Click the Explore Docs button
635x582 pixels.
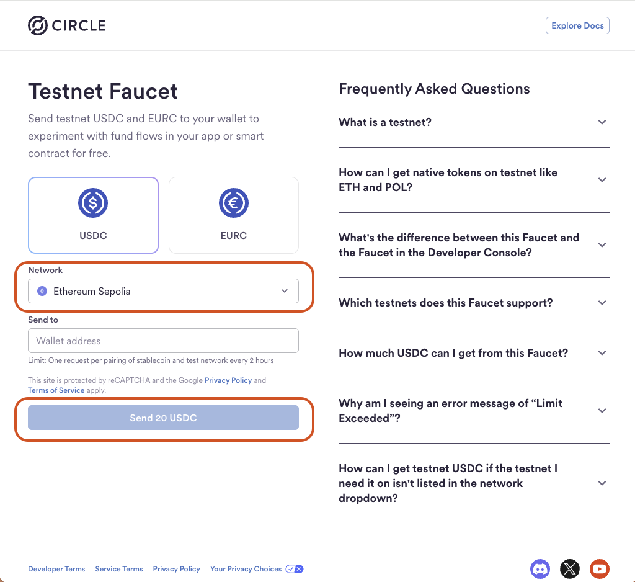tap(577, 26)
